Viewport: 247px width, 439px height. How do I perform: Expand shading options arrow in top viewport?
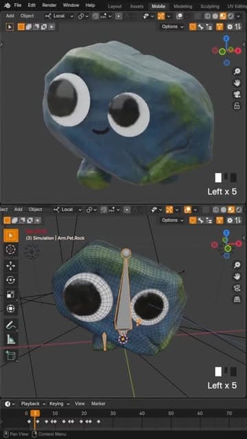click(x=238, y=16)
